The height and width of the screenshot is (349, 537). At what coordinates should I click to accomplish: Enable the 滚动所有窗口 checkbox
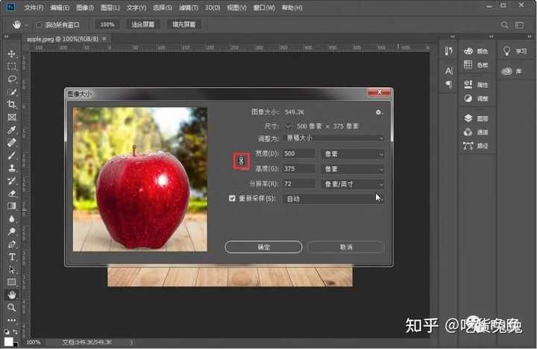39,25
